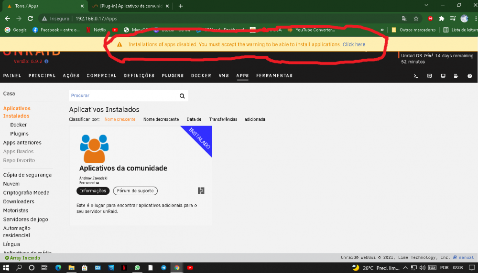Sort by Nome decrescente
Screen dimensions: 478x273
(161, 119)
